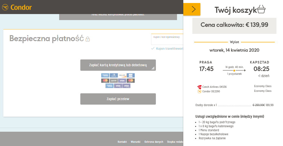Open the Warunki footer link
The height and width of the screenshot is (146, 283).
point(135,142)
